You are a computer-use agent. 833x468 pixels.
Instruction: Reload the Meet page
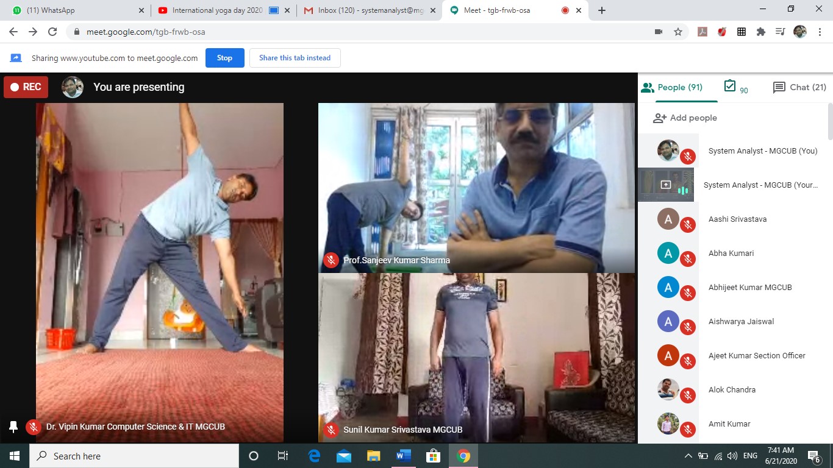point(52,32)
